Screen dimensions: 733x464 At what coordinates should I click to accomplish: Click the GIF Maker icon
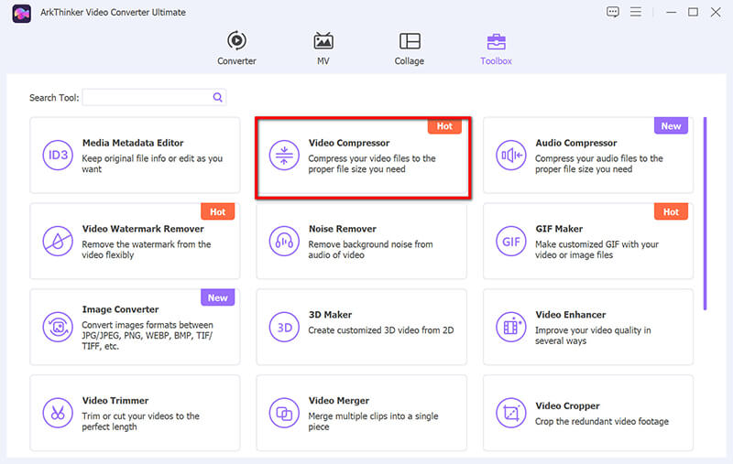tap(511, 242)
